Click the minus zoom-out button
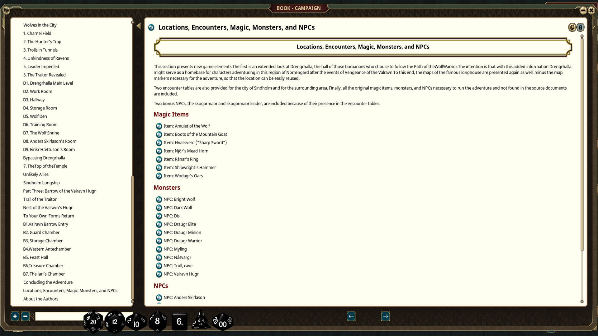Image resolution: width=598 pixels, height=336 pixels. [25, 316]
